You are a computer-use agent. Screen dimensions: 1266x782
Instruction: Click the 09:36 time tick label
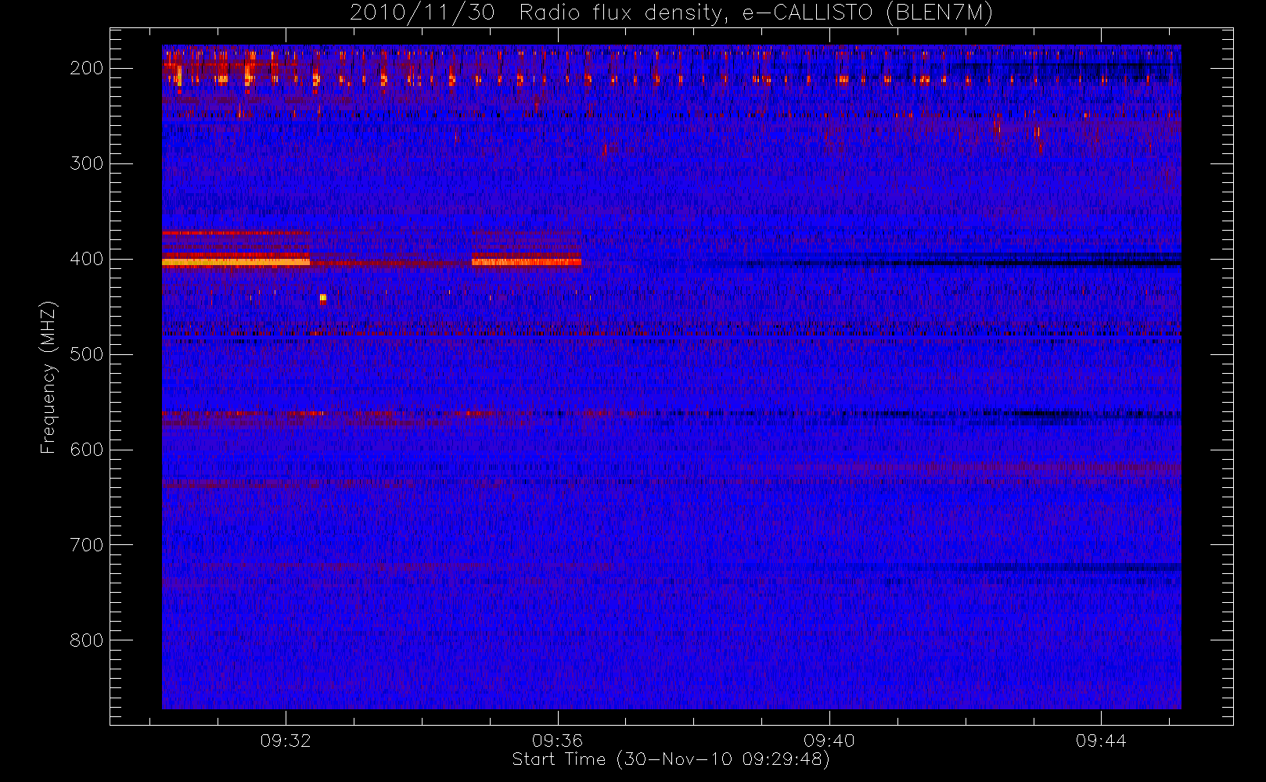pos(557,741)
